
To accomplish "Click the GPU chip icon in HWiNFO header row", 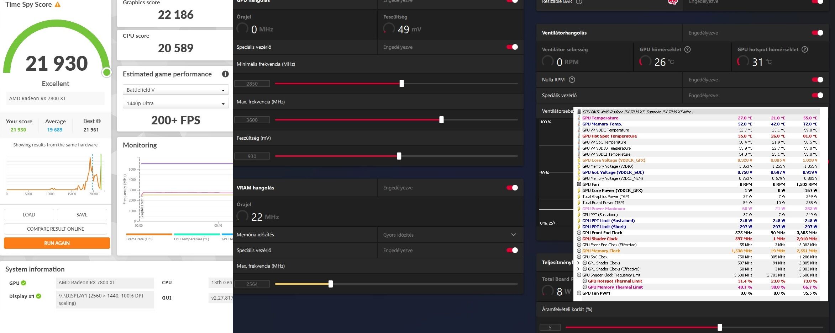I will (579, 112).
